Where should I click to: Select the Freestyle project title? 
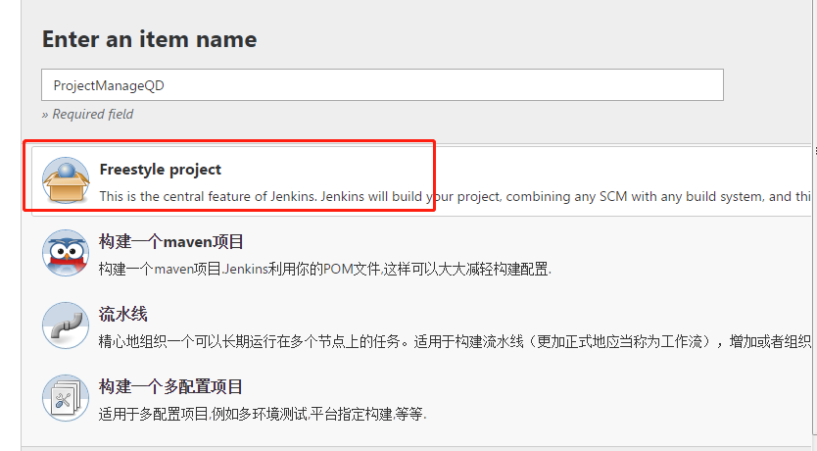tap(160, 170)
